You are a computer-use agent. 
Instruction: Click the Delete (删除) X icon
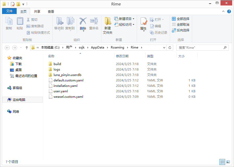[x=83, y=21]
